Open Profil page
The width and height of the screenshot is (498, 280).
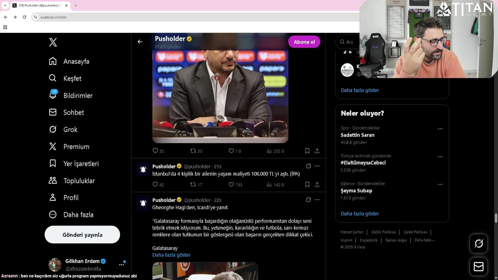(x=64, y=198)
